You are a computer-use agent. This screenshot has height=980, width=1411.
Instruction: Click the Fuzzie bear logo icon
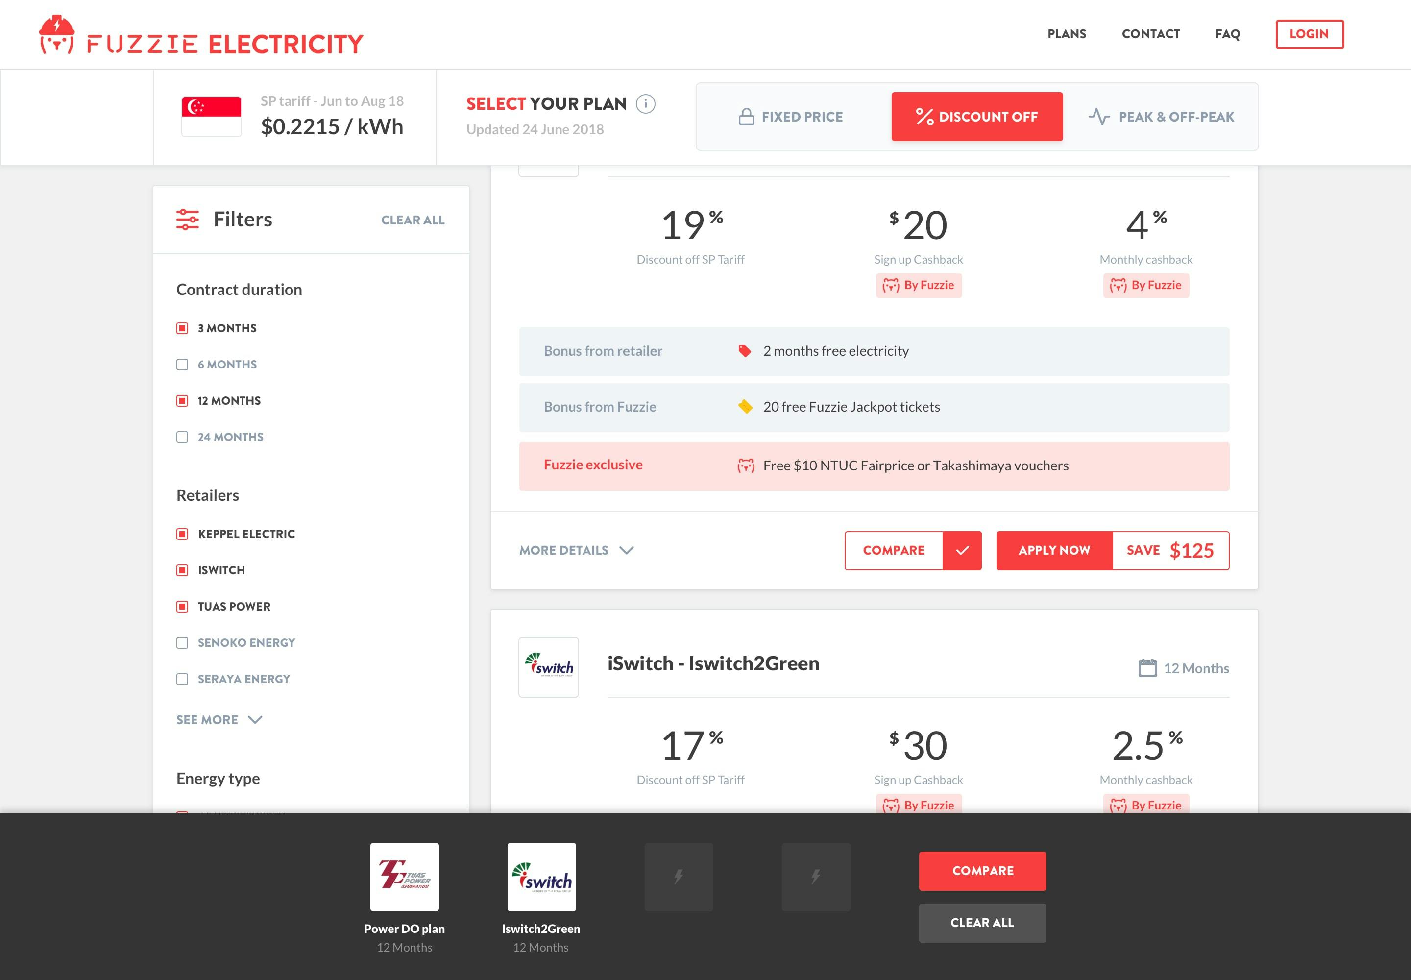coord(57,35)
